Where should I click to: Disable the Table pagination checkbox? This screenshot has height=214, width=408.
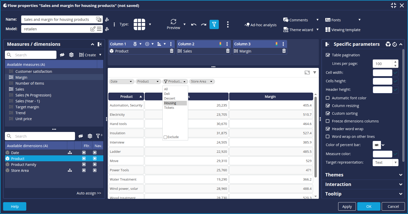pyautogui.click(x=328, y=55)
